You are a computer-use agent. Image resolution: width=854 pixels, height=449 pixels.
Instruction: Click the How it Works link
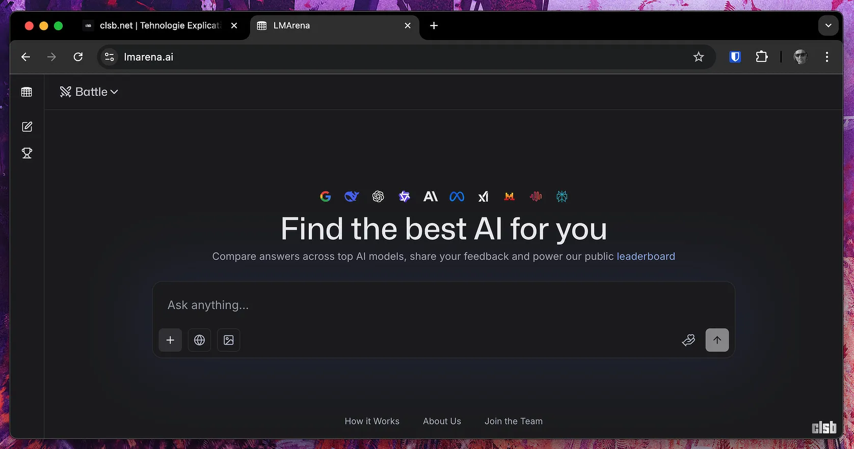[x=372, y=422]
